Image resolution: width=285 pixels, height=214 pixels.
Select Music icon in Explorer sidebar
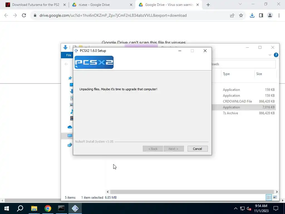click(x=72, y=111)
